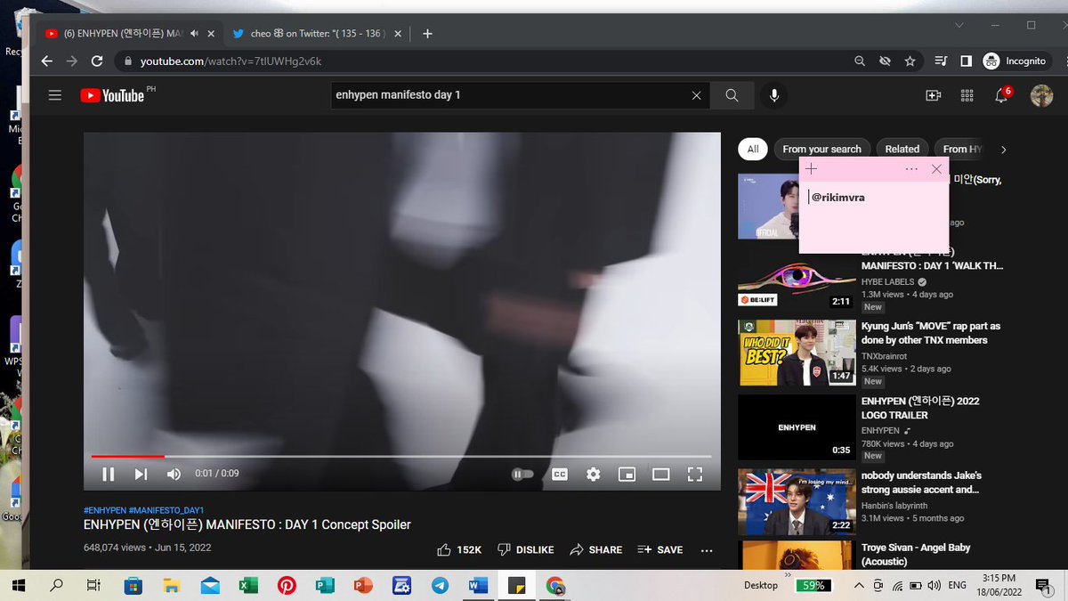Image resolution: width=1068 pixels, height=601 pixels.
Task: Reload the page
Action: [98, 61]
